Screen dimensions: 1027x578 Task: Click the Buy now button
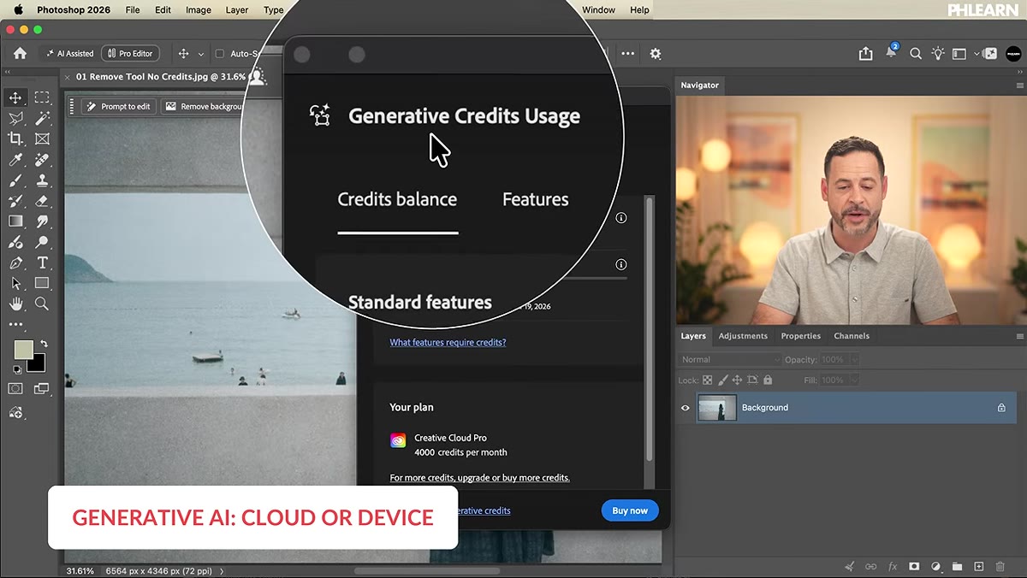(x=630, y=510)
